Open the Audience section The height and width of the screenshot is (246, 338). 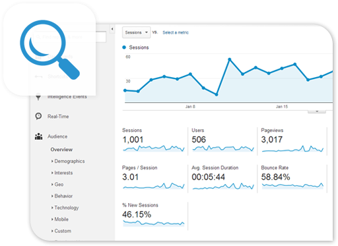[x=57, y=137]
